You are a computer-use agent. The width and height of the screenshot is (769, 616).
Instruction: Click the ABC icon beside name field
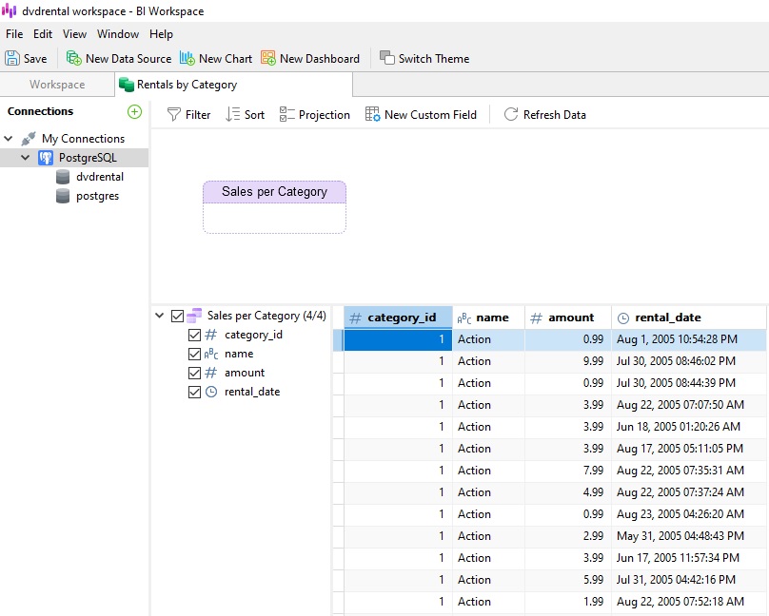coord(211,354)
